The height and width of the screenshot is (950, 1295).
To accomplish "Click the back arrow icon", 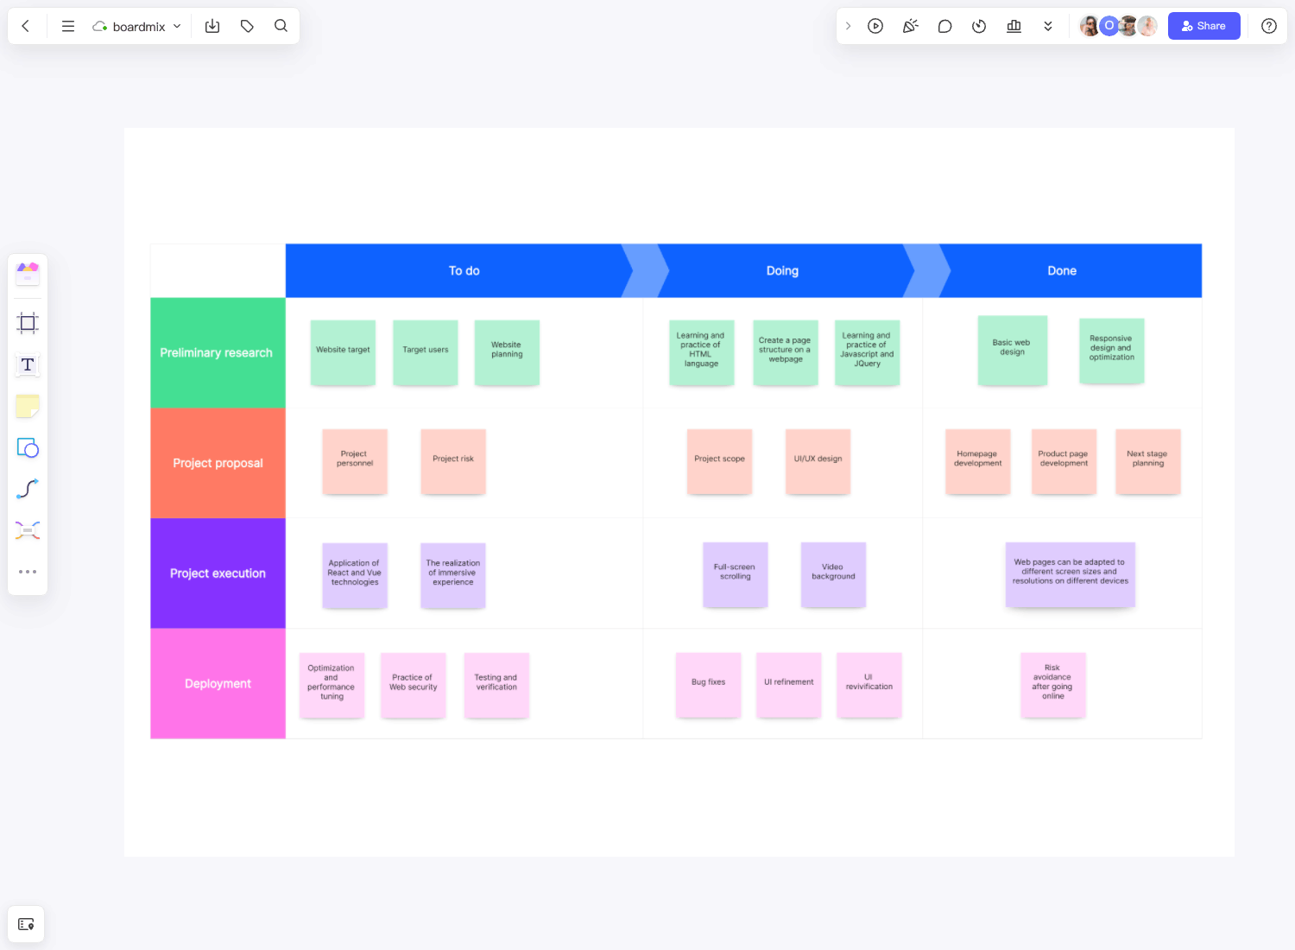I will 26,26.
